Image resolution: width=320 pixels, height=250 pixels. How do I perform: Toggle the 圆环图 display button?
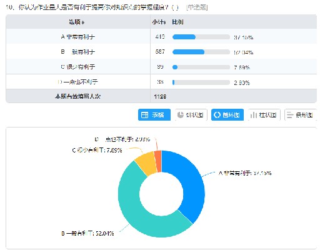pyautogui.click(x=227, y=115)
